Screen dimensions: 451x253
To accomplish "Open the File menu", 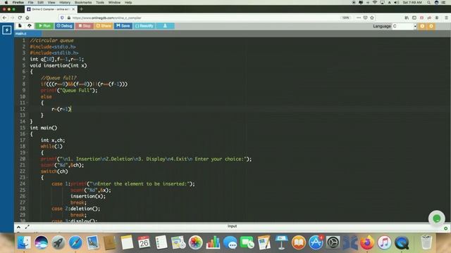I will [30, 2].
